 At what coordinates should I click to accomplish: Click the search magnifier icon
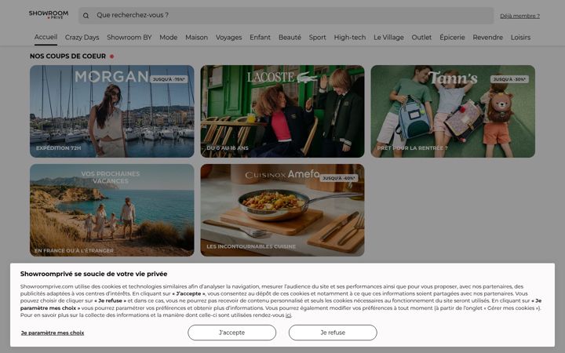click(86, 16)
